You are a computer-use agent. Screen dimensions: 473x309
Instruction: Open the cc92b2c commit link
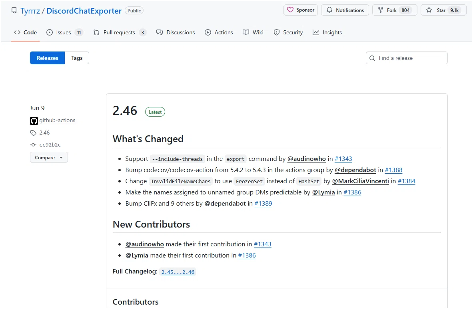click(50, 145)
